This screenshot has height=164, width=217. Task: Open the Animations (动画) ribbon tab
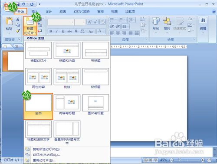tap(63, 11)
